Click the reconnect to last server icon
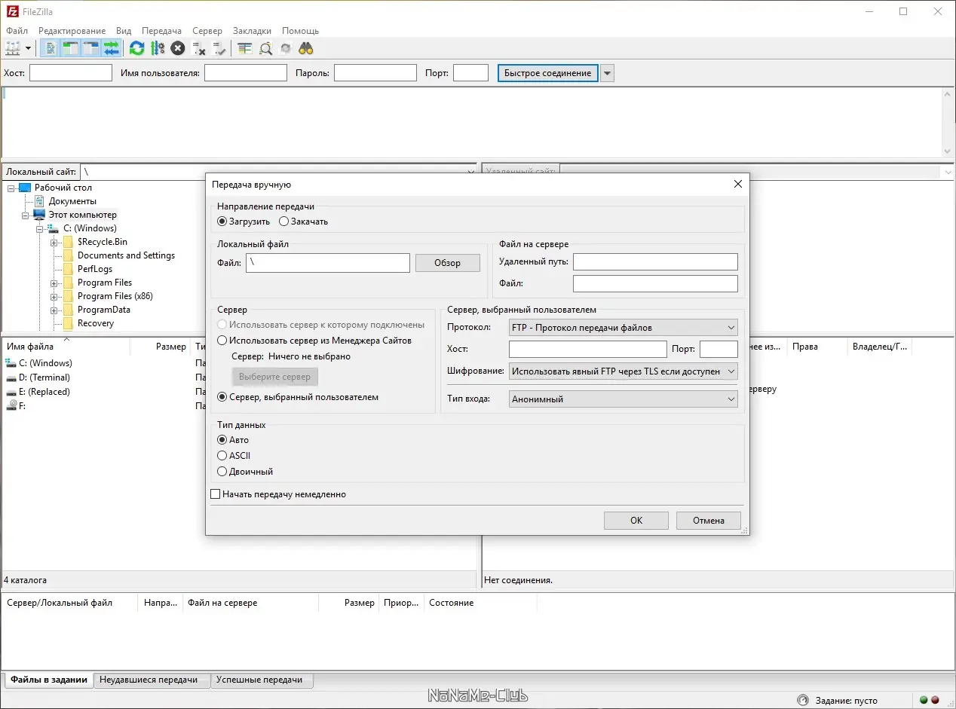The height and width of the screenshot is (709, 956). tap(219, 48)
